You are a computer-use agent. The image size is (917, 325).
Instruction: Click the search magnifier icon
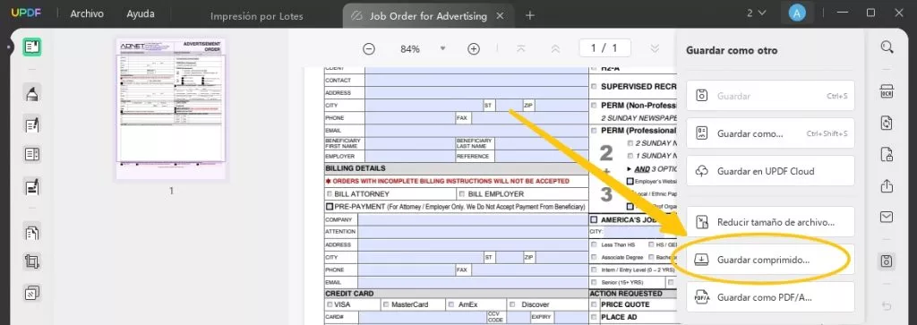click(x=887, y=47)
